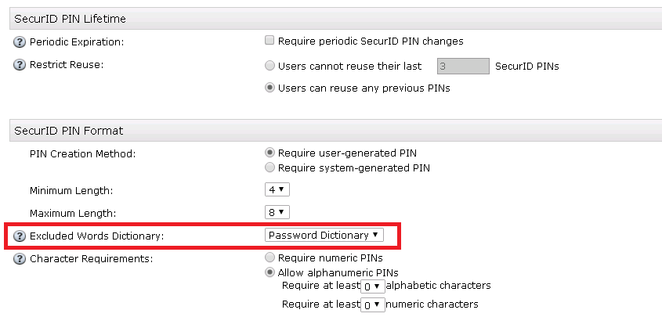Screen dimensions: 662x335
Task: Select Users cannot reuse their last radio
Action: click(270, 66)
